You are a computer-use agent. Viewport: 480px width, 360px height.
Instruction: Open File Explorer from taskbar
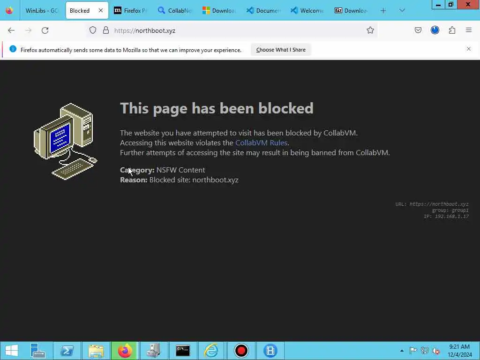pos(96,351)
